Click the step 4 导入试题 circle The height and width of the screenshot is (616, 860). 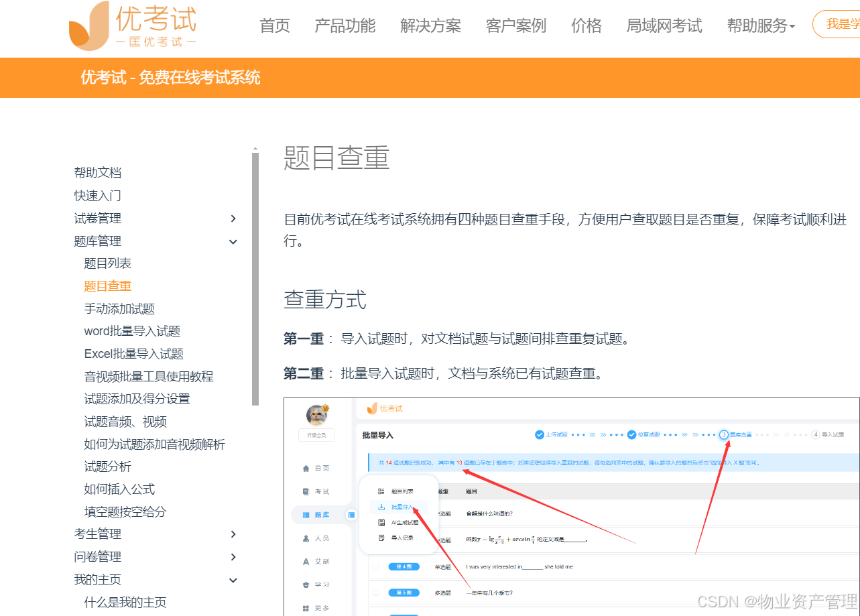tap(816, 434)
